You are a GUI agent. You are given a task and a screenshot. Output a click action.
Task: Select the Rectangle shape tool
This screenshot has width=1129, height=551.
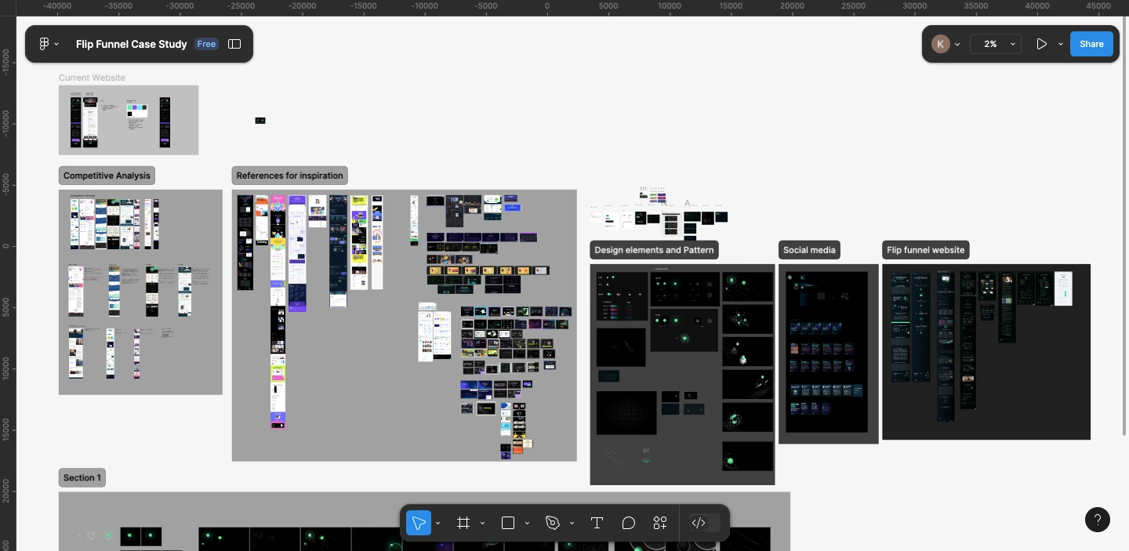click(507, 523)
